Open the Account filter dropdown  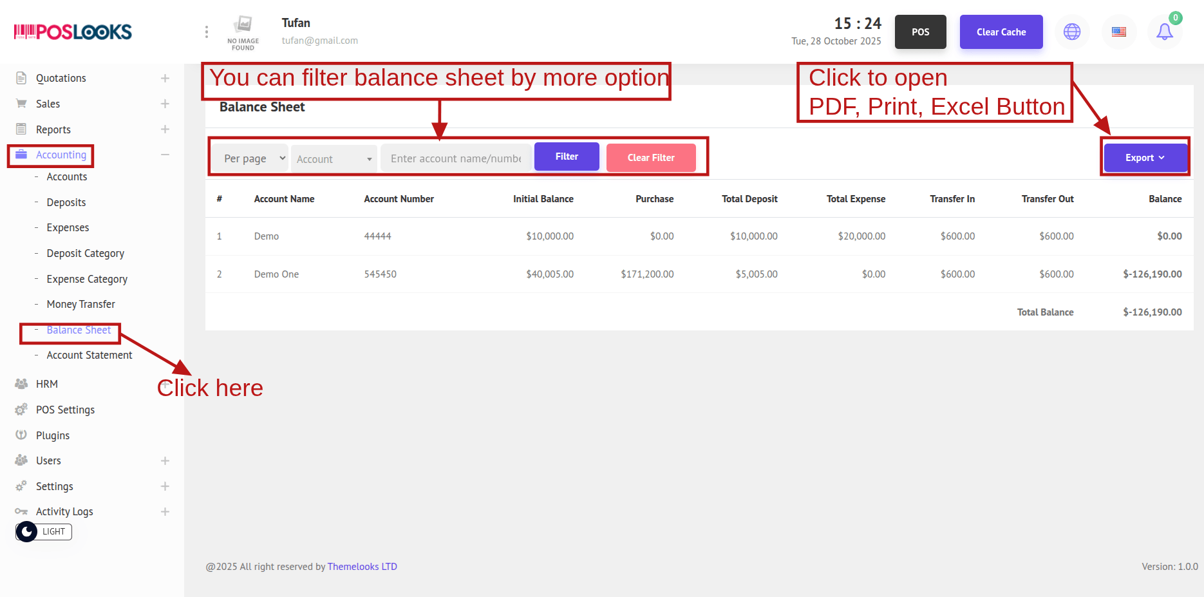point(334,159)
